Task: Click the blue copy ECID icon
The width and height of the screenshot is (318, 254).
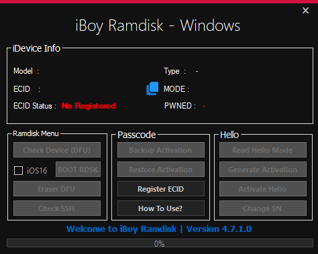Action: (152, 88)
